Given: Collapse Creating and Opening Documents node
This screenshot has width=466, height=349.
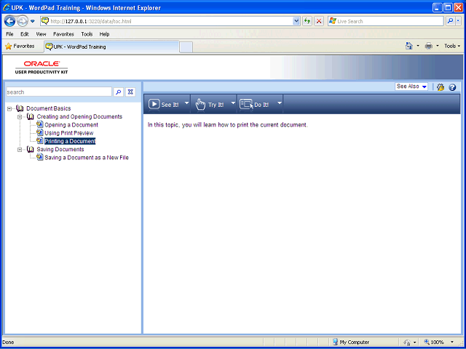Looking at the screenshot, I should [x=20, y=116].
